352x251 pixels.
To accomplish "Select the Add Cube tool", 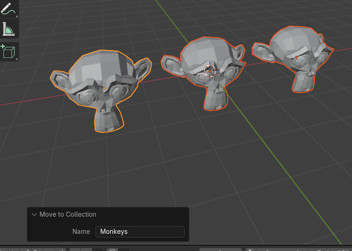I will (x=8, y=51).
